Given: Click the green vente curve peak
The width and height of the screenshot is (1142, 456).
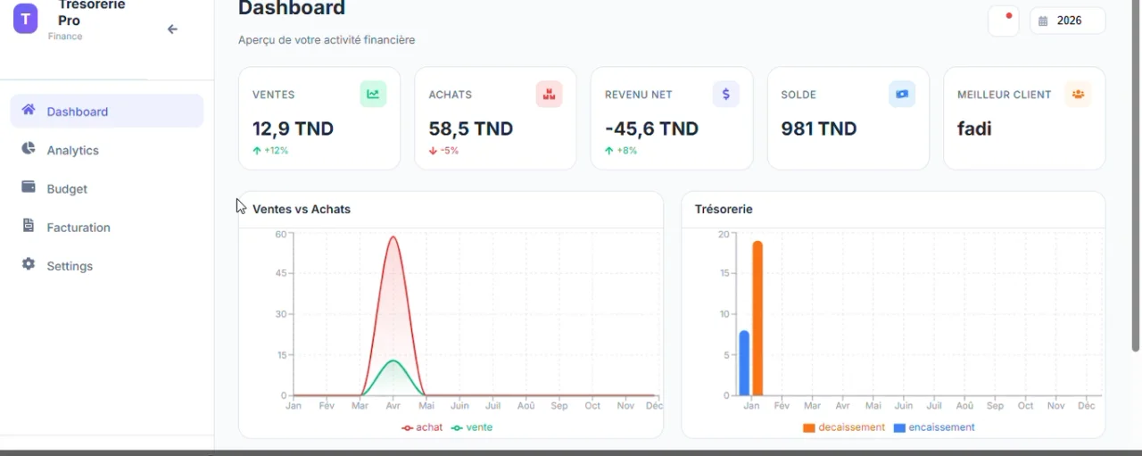Looking at the screenshot, I should pos(393,361).
